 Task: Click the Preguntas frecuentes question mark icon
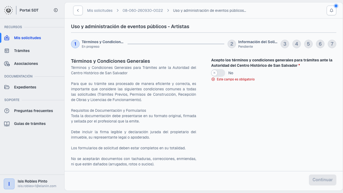pyautogui.click(x=7, y=111)
